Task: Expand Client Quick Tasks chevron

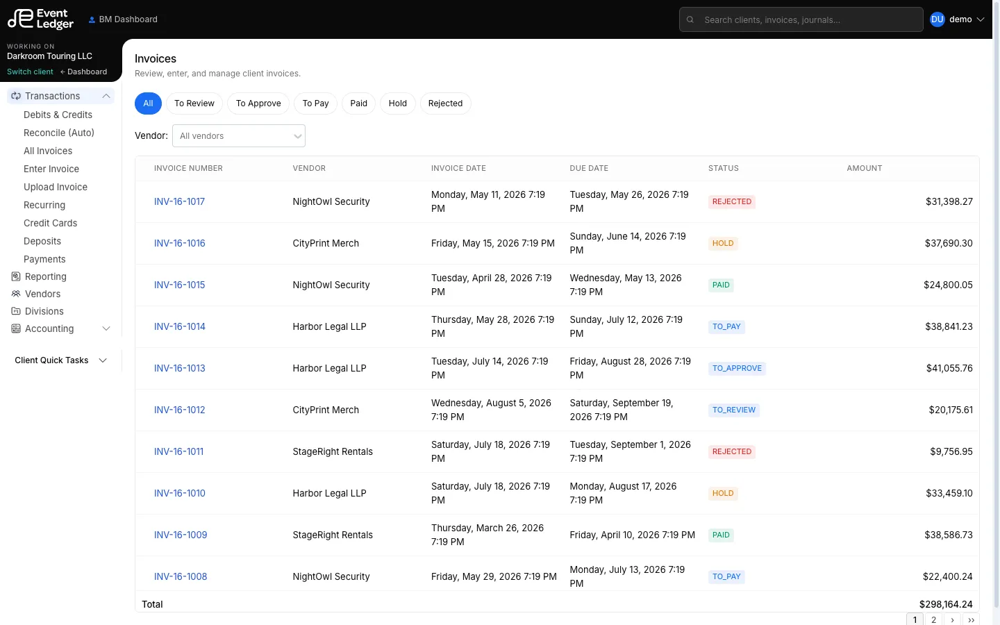Action: point(103,360)
